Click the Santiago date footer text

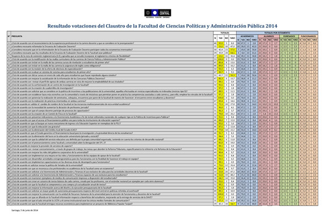click(25, 211)
